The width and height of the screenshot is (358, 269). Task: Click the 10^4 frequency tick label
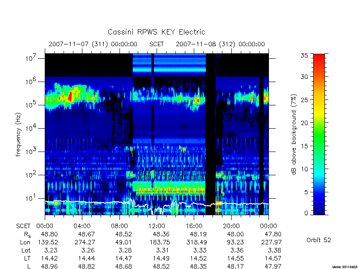click(31, 128)
